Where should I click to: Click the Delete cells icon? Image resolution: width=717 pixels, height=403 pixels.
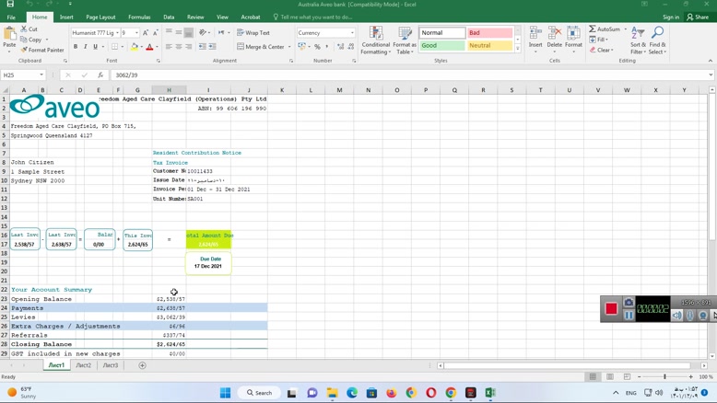click(x=554, y=39)
